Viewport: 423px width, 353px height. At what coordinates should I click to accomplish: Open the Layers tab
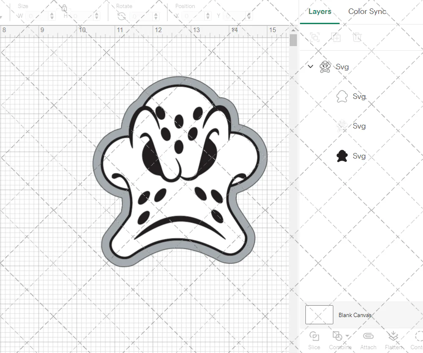tap(320, 11)
